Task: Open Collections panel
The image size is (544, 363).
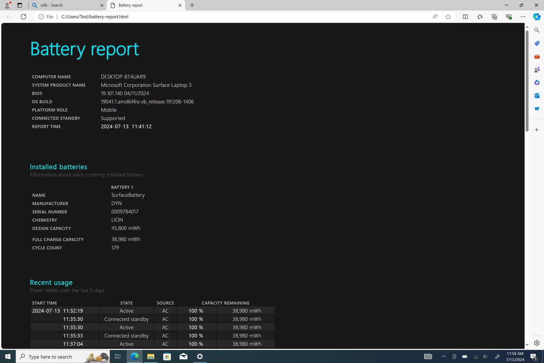Action: 494,17
